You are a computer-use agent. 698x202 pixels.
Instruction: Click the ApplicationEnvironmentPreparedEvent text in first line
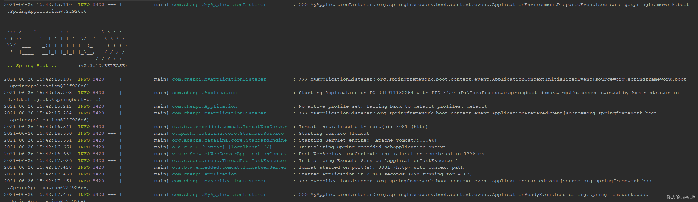point(543,5)
